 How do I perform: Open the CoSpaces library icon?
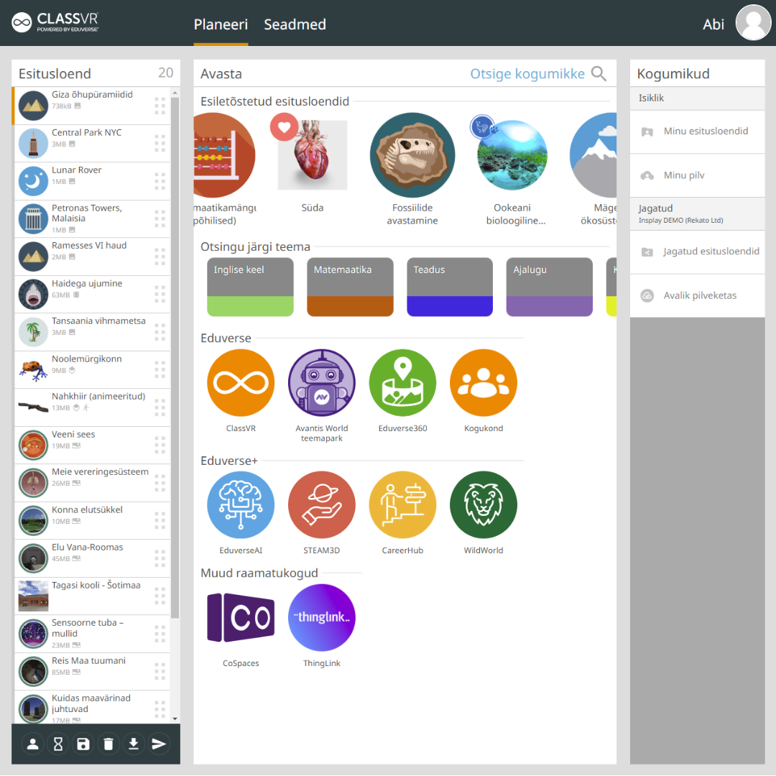tap(240, 617)
